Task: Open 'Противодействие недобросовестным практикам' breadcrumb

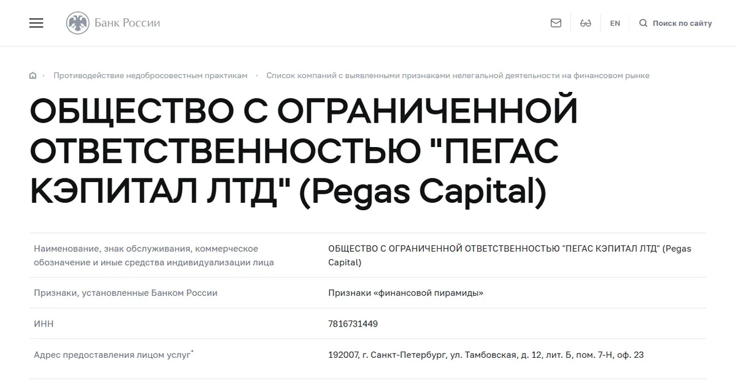Action: click(x=150, y=75)
